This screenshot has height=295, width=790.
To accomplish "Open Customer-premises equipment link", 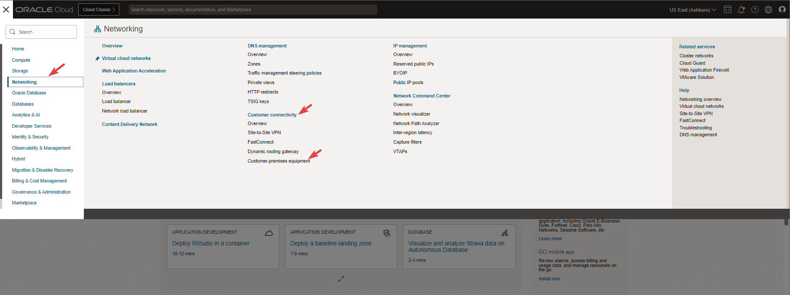I will tap(278, 161).
